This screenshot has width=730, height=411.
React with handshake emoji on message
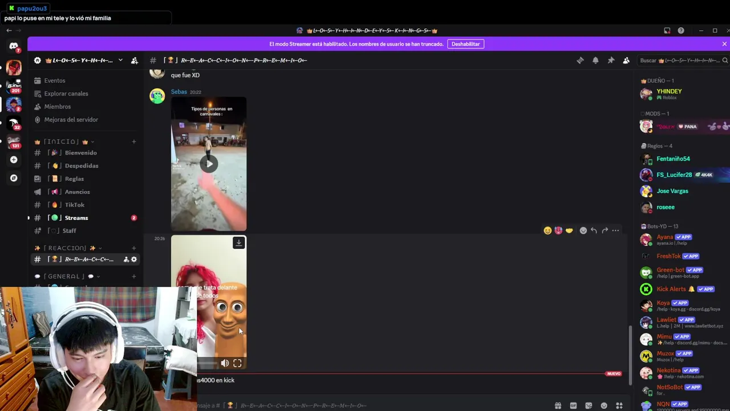point(569,231)
